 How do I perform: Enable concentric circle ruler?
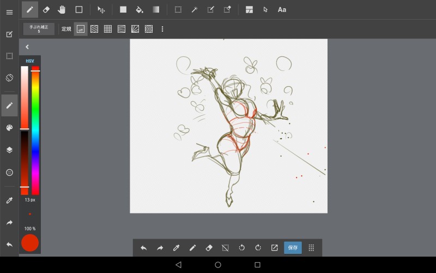click(x=149, y=29)
